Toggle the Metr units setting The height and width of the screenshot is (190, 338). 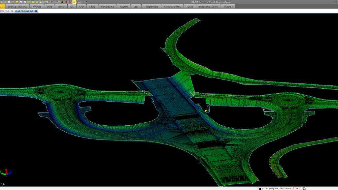281,188
